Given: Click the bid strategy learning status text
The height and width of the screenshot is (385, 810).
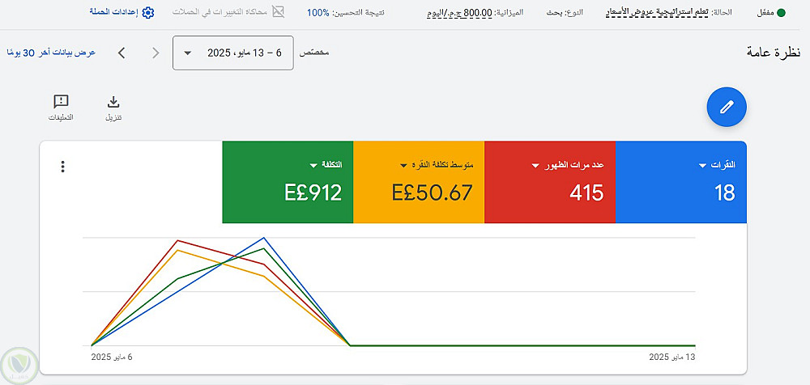Looking at the screenshot, I should click(657, 12).
